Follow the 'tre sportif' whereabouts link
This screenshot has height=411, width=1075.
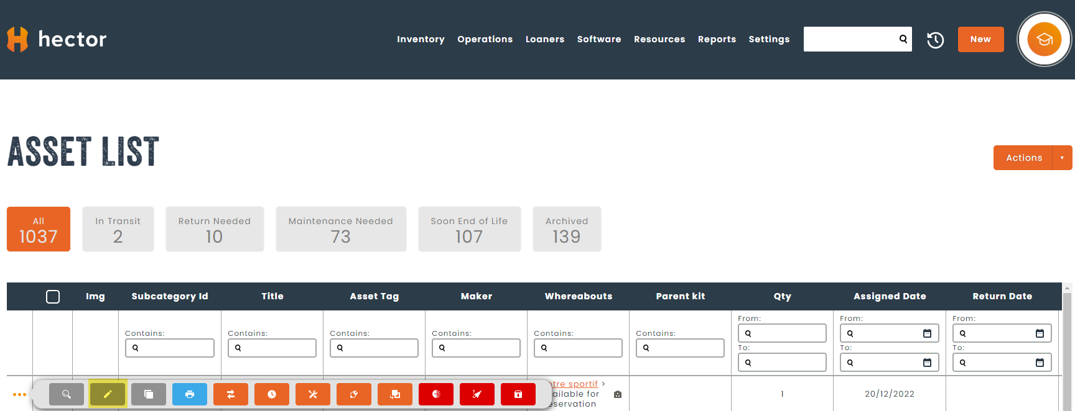coord(575,384)
